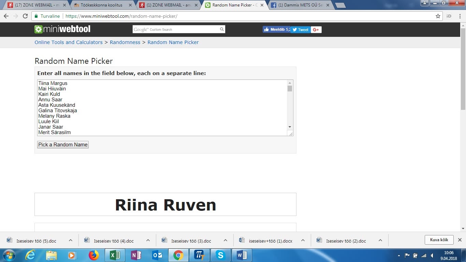
Task: Open Outlook from the taskbar
Action: [157, 255]
